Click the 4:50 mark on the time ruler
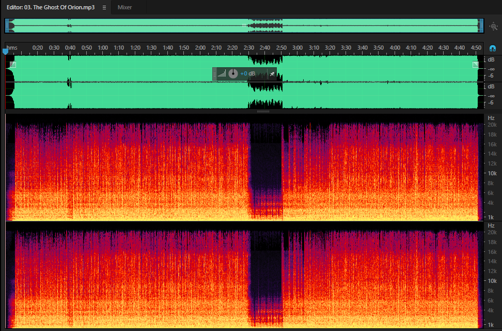The image size is (502, 331). coord(476,48)
